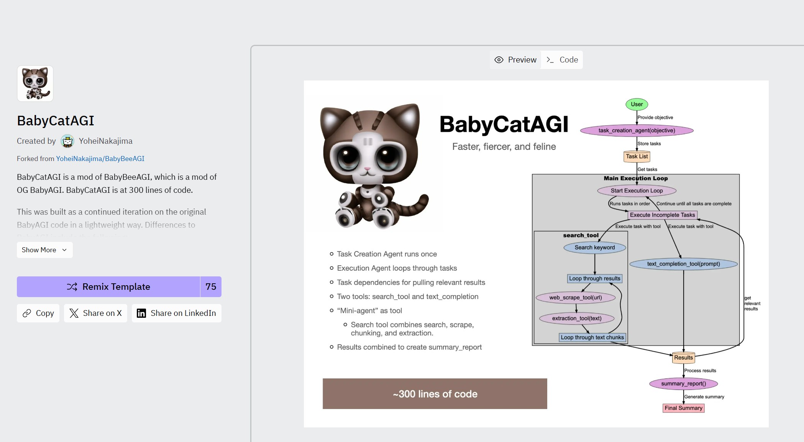Image resolution: width=804 pixels, height=442 pixels.
Task: Click 'Task dependencies for pulling relevant results' bullet
Action: pos(411,282)
